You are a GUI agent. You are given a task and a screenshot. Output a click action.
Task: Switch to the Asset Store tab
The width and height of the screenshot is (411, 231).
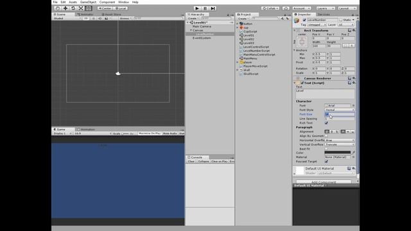(111, 14)
